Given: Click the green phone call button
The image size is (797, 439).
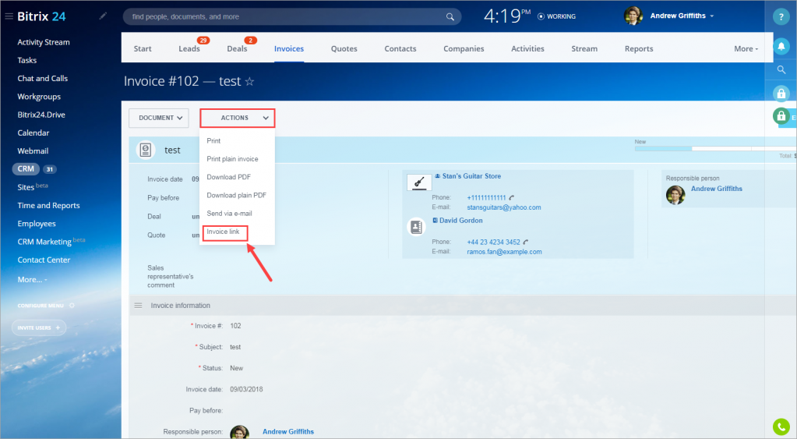Looking at the screenshot, I should click(x=781, y=427).
